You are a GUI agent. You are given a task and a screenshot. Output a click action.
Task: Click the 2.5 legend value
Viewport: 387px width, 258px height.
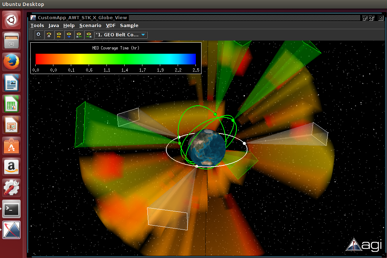pyautogui.click(x=196, y=70)
